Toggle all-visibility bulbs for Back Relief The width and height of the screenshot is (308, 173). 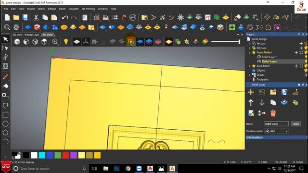tap(306, 66)
